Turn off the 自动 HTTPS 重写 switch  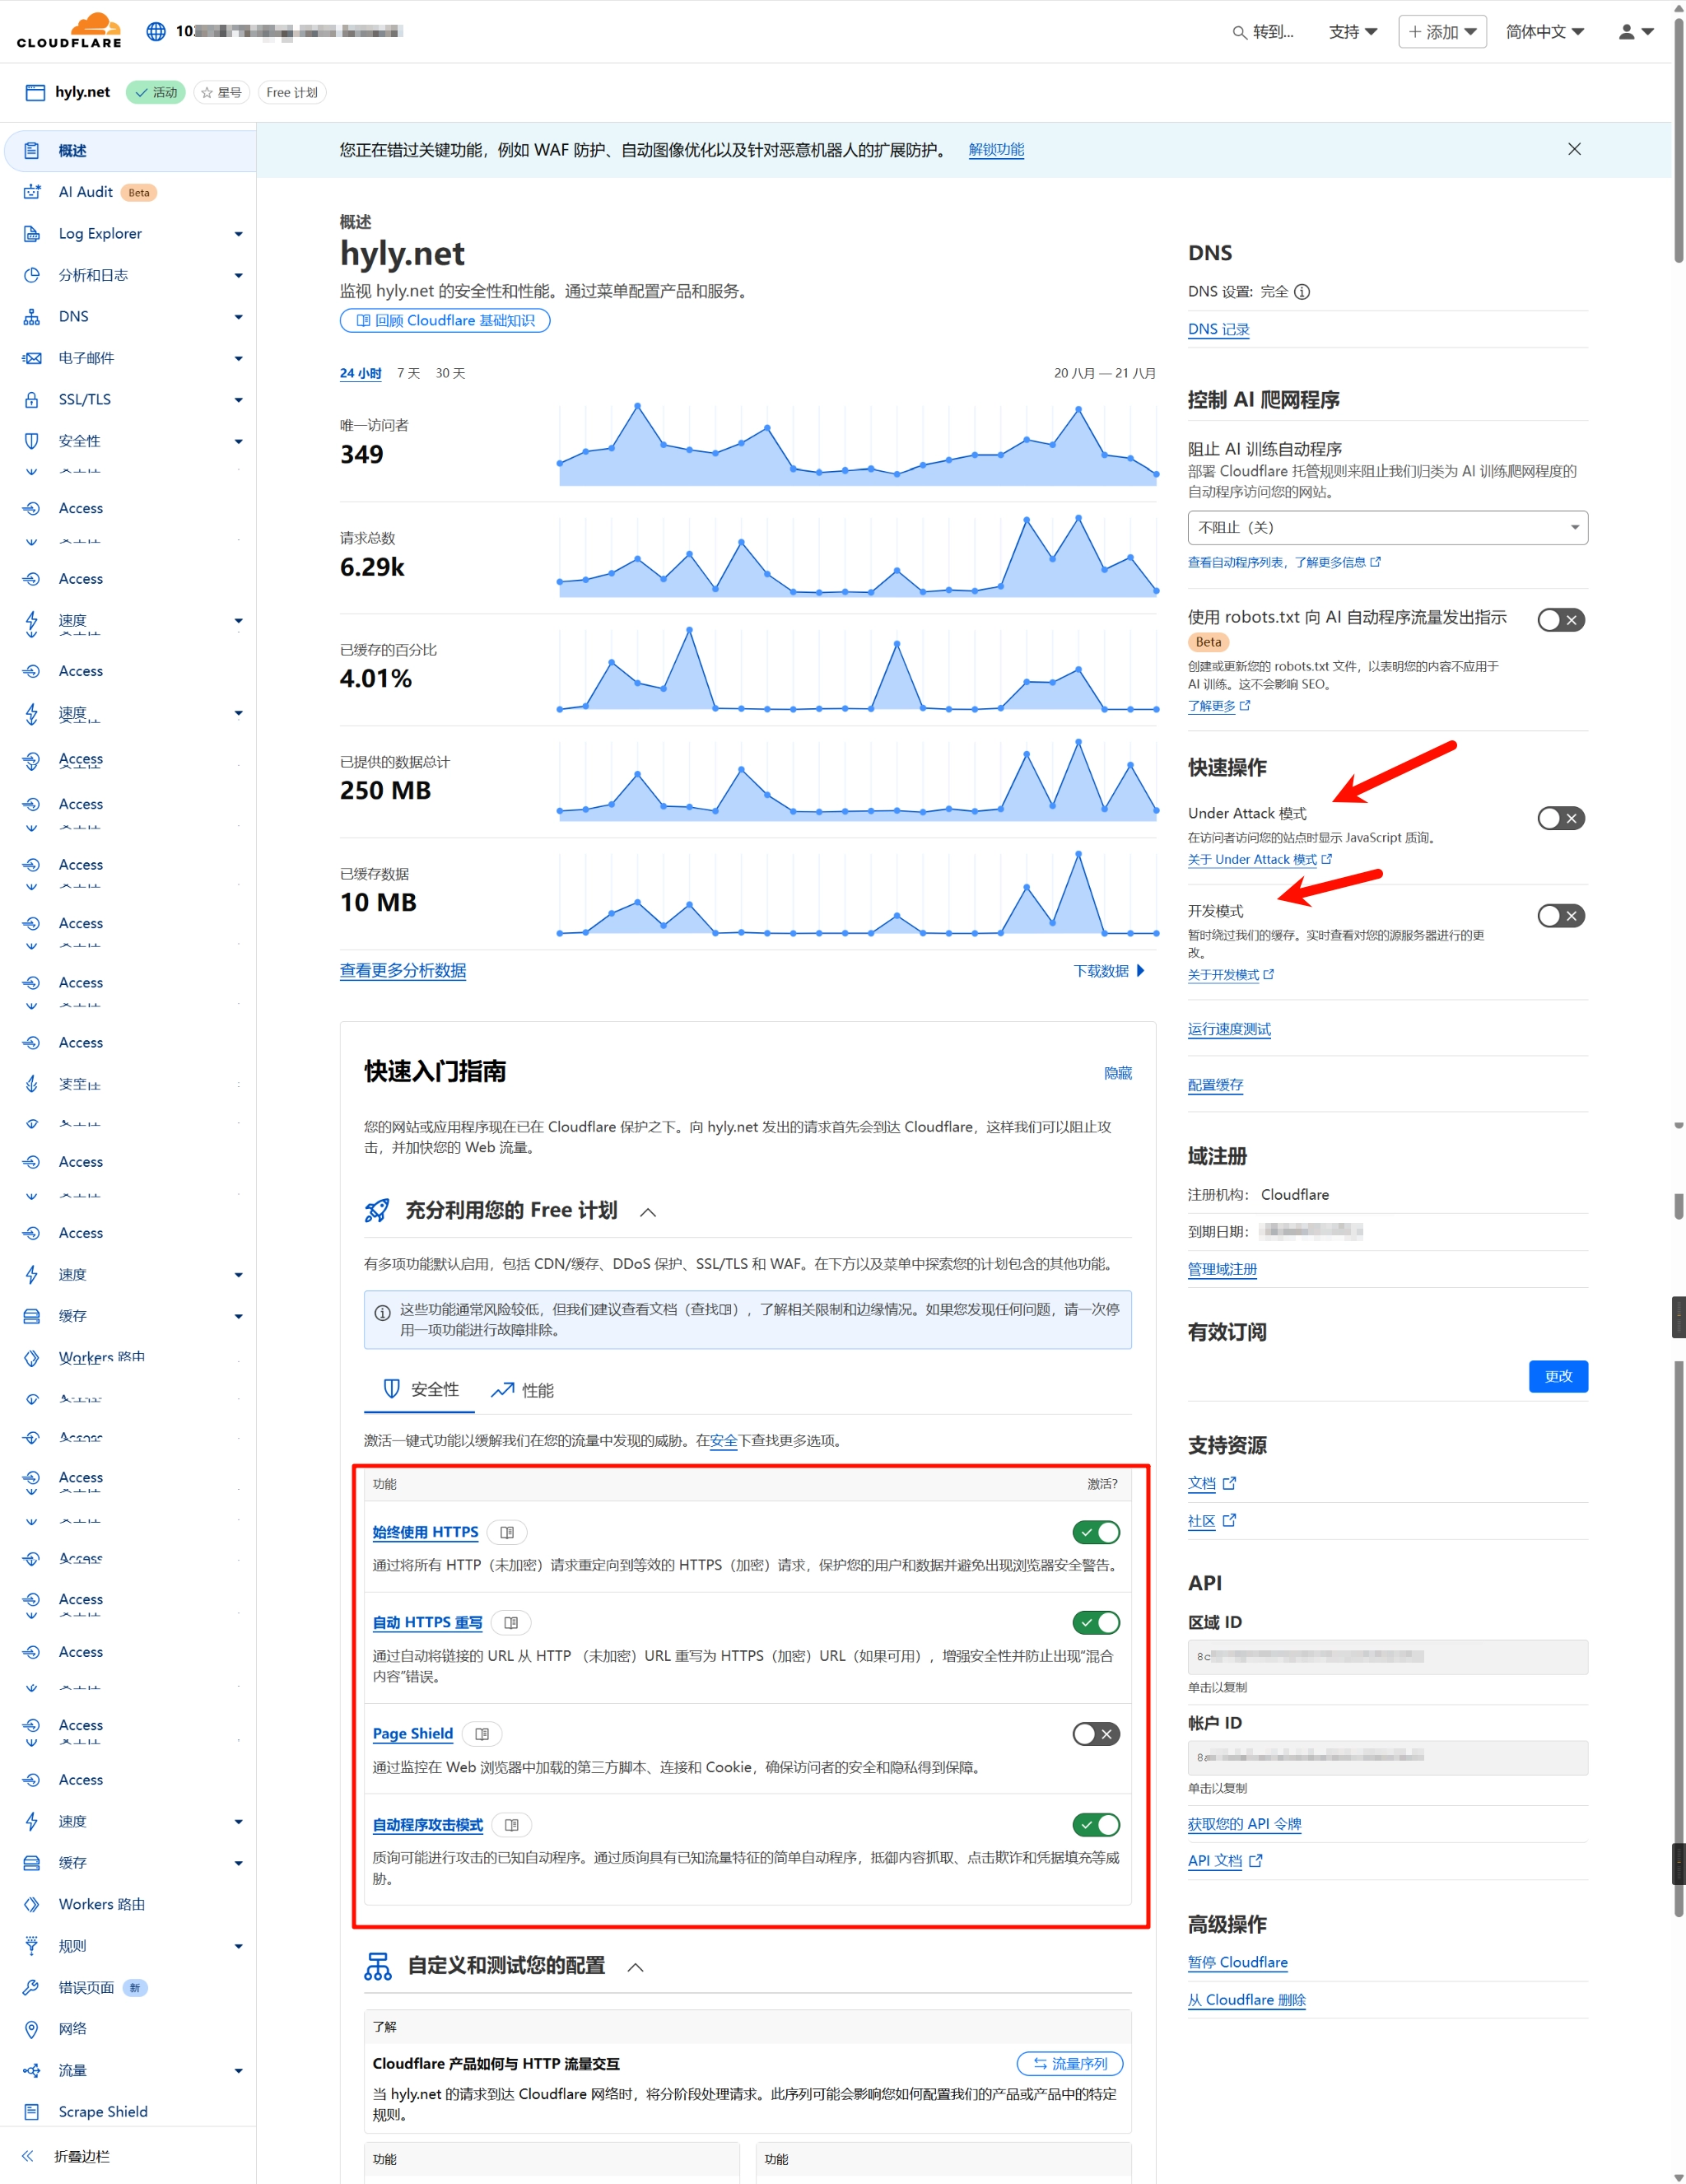(1097, 1623)
